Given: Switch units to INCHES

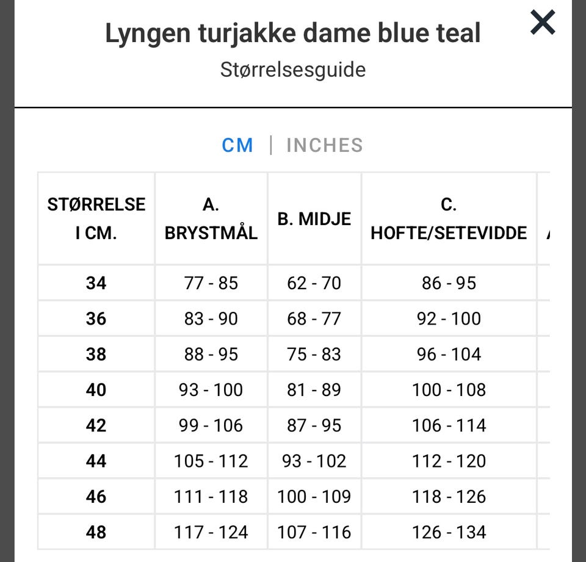Looking at the screenshot, I should click(325, 145).
